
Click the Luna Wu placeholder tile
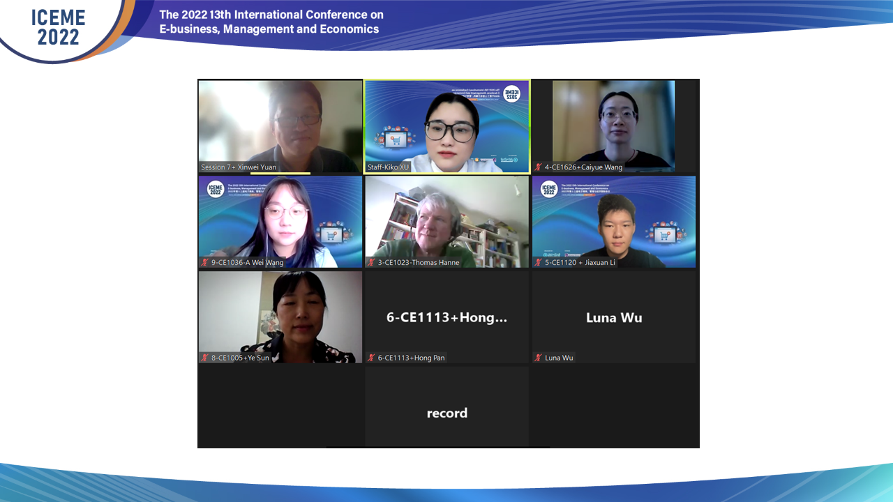click(x=614, y=317)
